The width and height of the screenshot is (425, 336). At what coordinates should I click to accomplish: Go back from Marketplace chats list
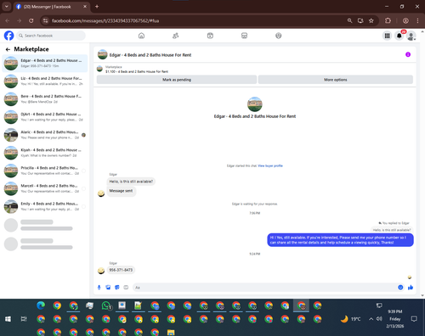pyautogui.click(x=8, y=49)
